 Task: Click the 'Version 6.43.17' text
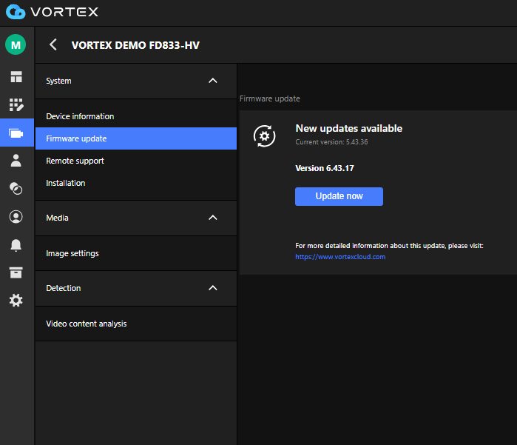tap(325, 168)
